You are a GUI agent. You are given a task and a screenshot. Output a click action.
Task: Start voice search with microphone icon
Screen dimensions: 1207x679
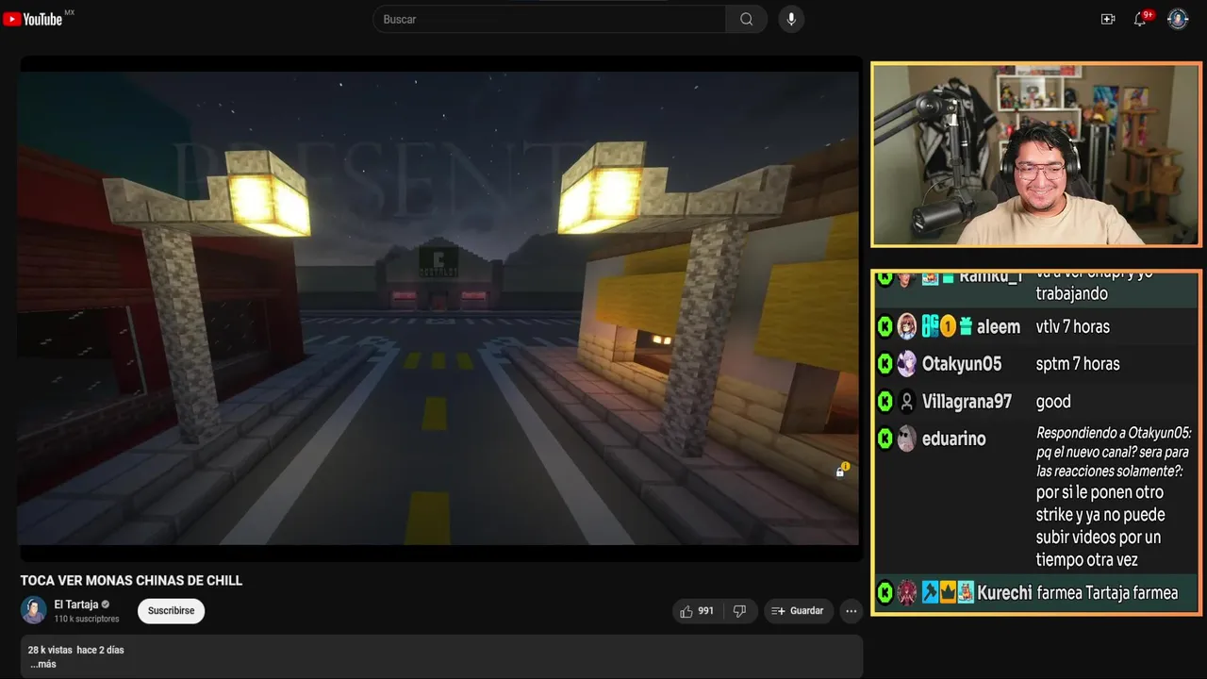(791, 19)
